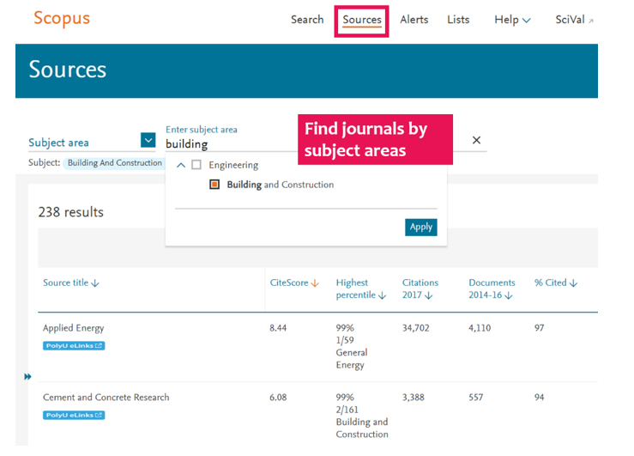Open the Sources tab
This screenshot has height=456, width=634.
[362, 20]
